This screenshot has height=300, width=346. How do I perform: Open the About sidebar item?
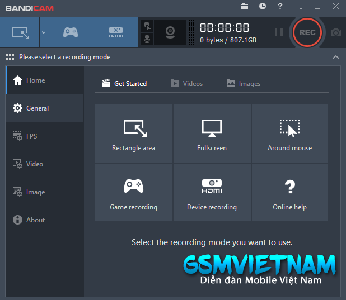click(45, 220)
